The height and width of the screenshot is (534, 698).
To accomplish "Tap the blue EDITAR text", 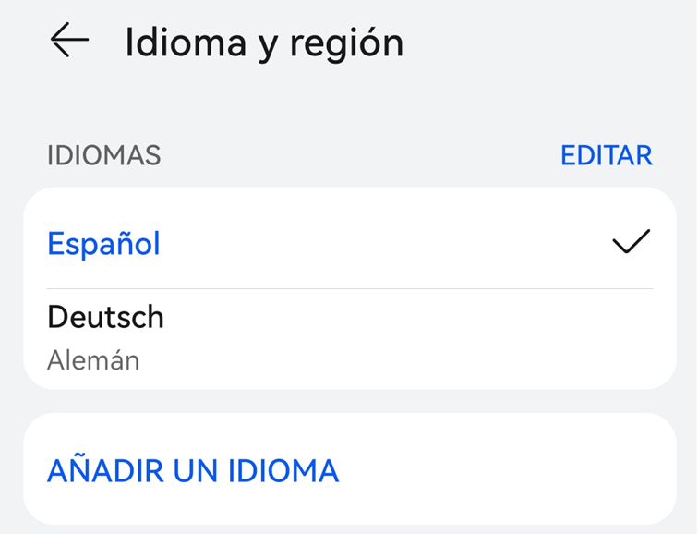I will (606, 155).
